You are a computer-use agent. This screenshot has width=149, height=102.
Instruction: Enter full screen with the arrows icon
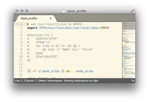132,11
